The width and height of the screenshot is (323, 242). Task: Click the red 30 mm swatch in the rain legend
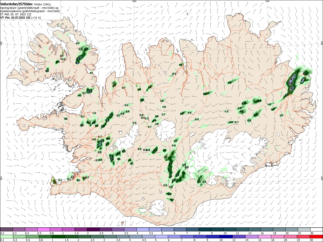(x=316, y=236)
